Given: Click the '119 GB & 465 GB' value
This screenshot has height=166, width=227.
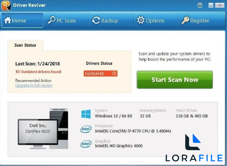Looking at the screenshot, I should tap(192, 116).
